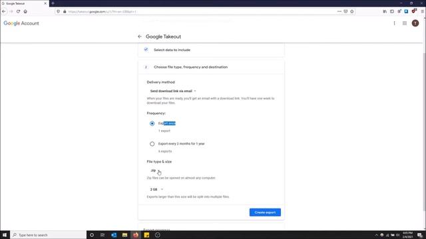Click the browser back button
The width and height of the screenshot is (426, 239).
pos(4,11)
